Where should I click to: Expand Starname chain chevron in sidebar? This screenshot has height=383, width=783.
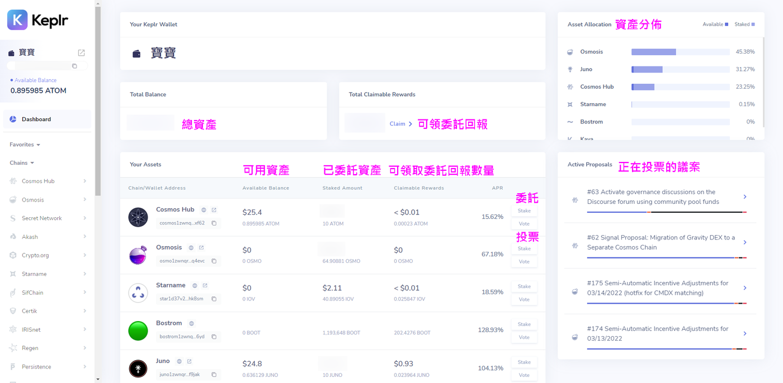84,274
